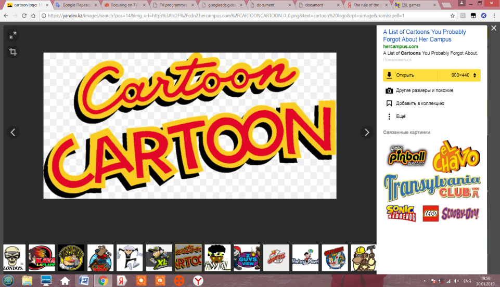Viewport: 500px width, 287px height.
Task: Select beaver character thumbnail
Action: pos(100,258)
